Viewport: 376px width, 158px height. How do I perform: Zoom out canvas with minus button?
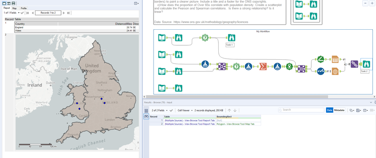(x=365, y=3)
